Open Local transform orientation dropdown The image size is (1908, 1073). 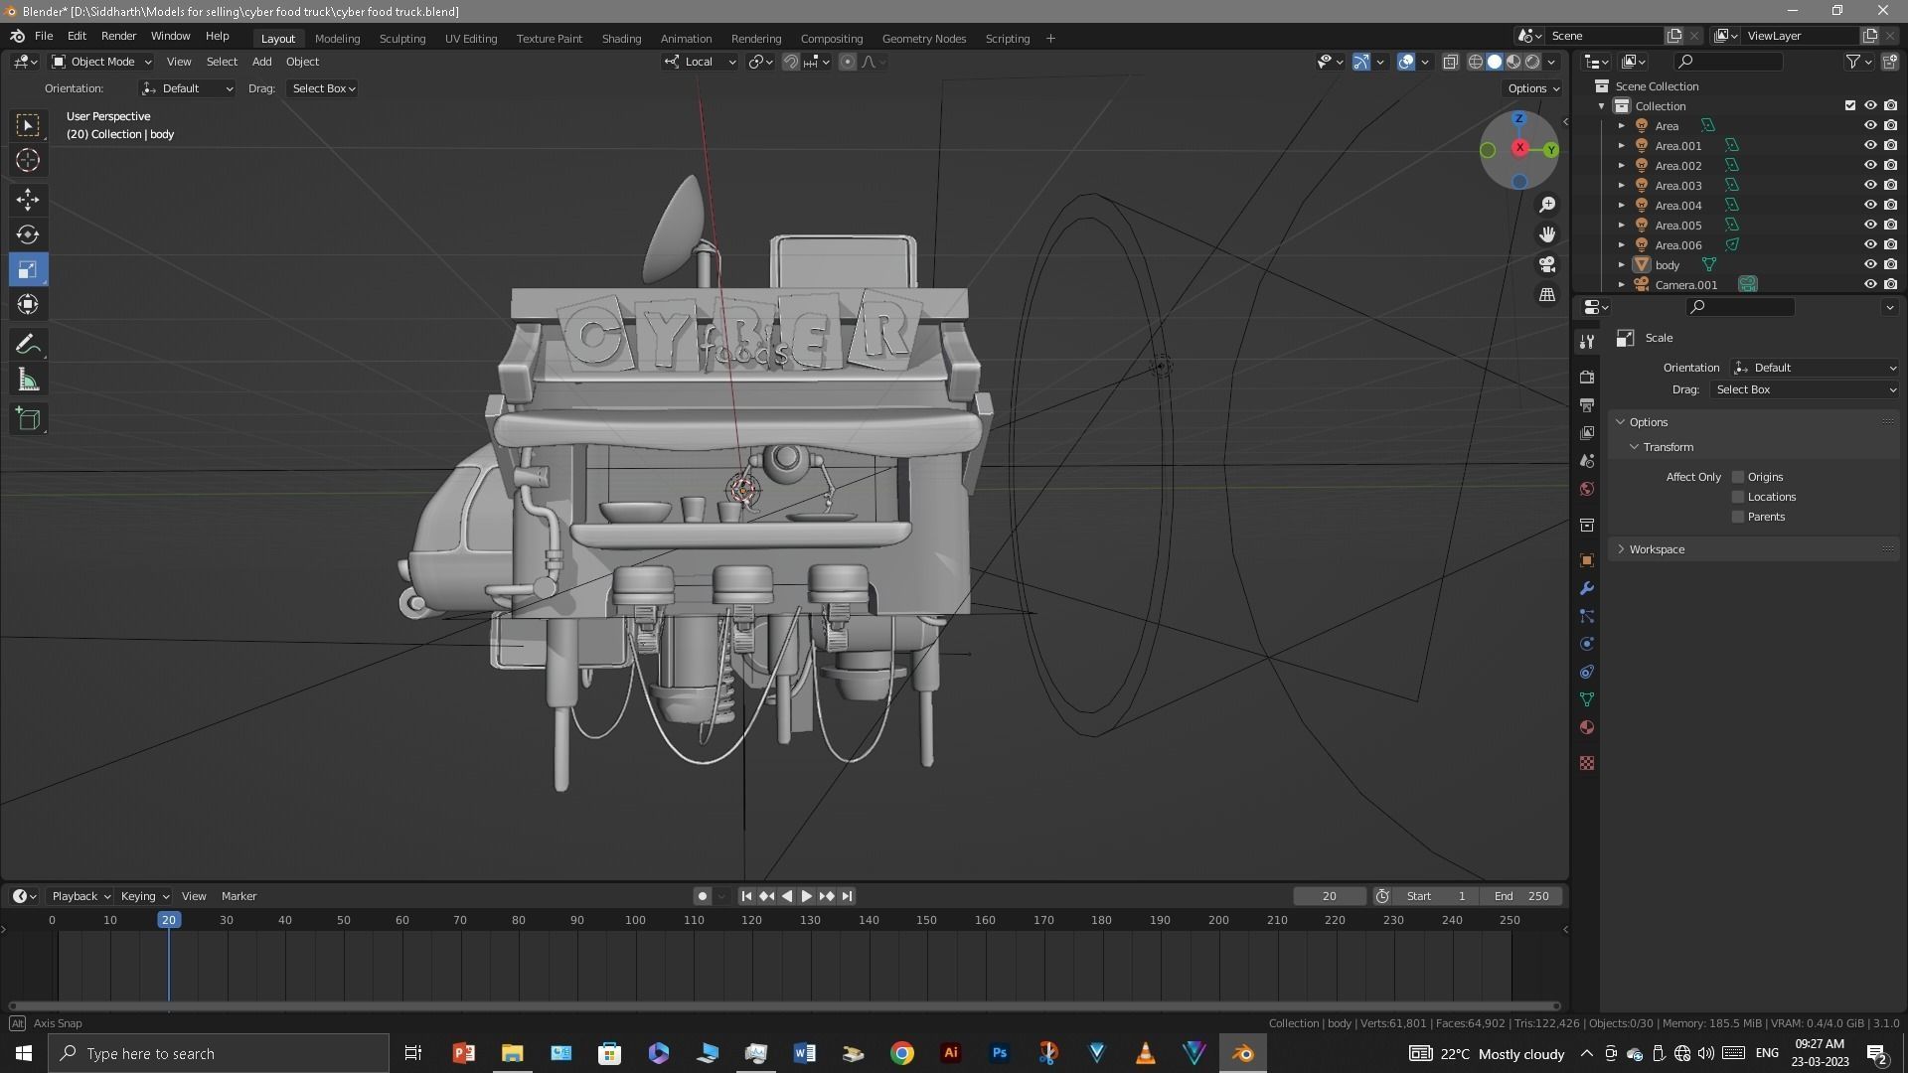701,62
